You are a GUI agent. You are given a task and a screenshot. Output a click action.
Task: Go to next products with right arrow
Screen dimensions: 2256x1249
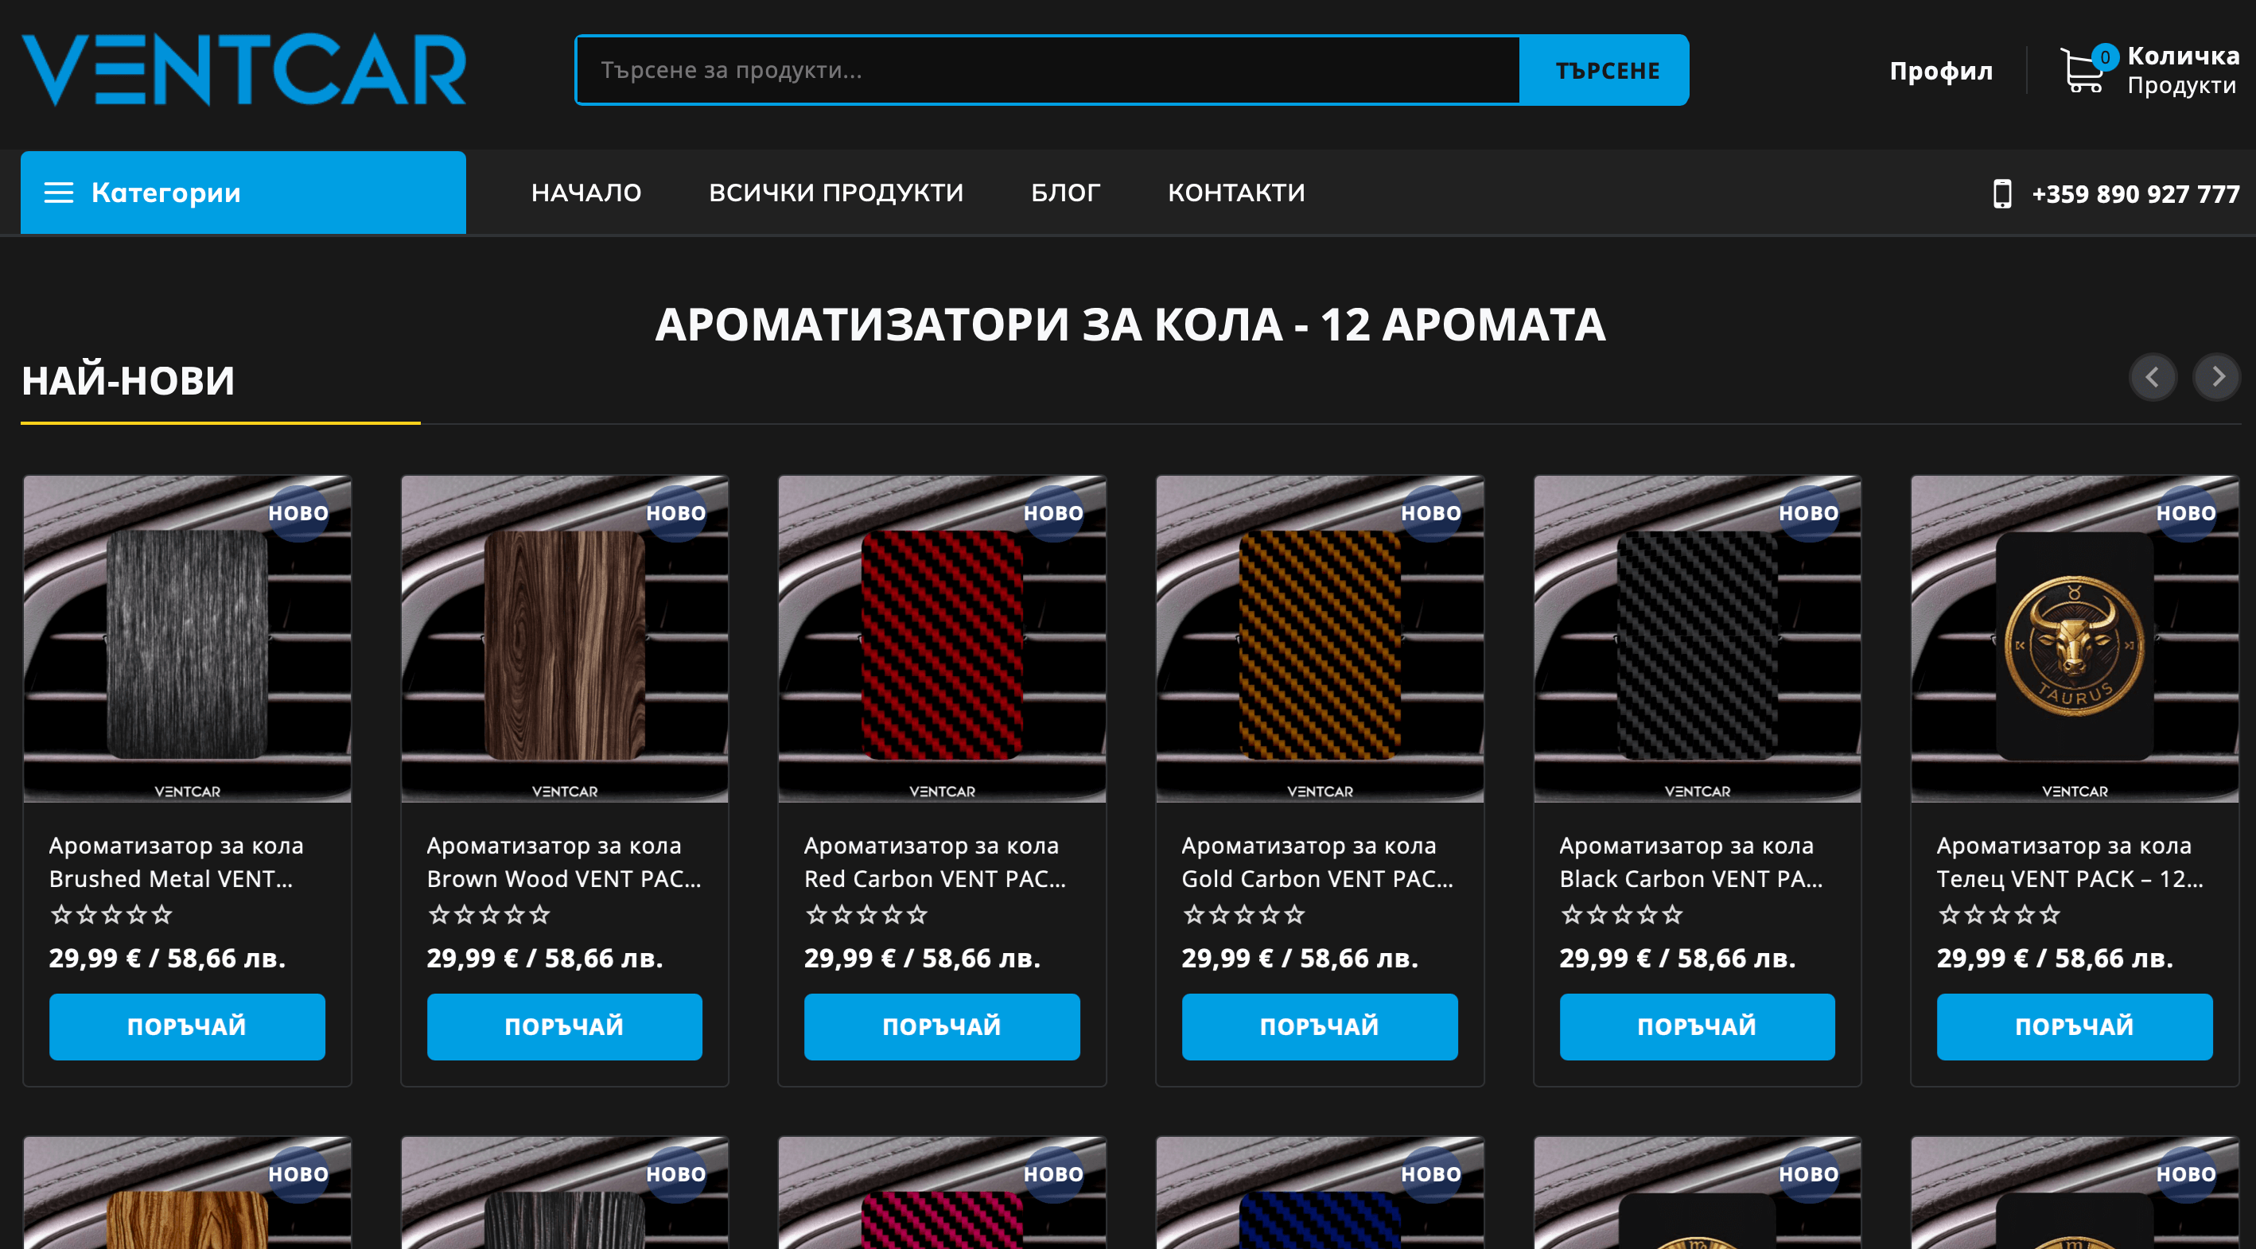pyautogui.click(x=2216, y=378)
